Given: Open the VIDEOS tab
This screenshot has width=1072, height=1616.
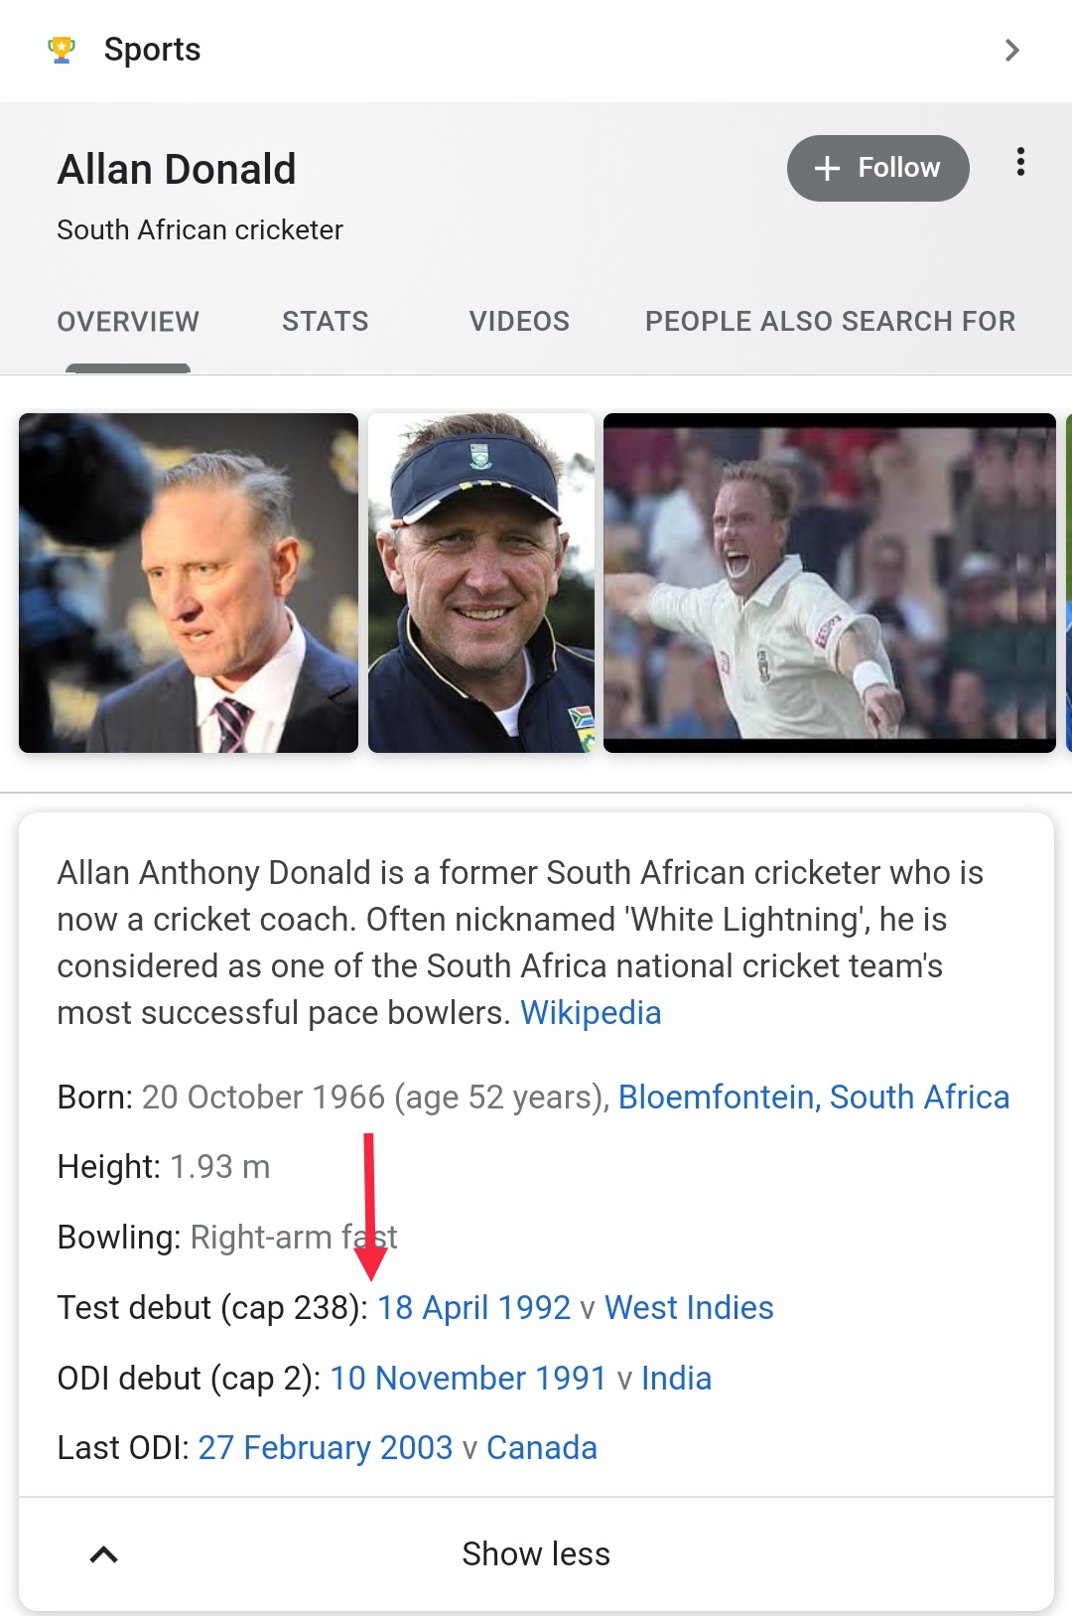Looking at the screenshot, I should (x=518, y=321).
